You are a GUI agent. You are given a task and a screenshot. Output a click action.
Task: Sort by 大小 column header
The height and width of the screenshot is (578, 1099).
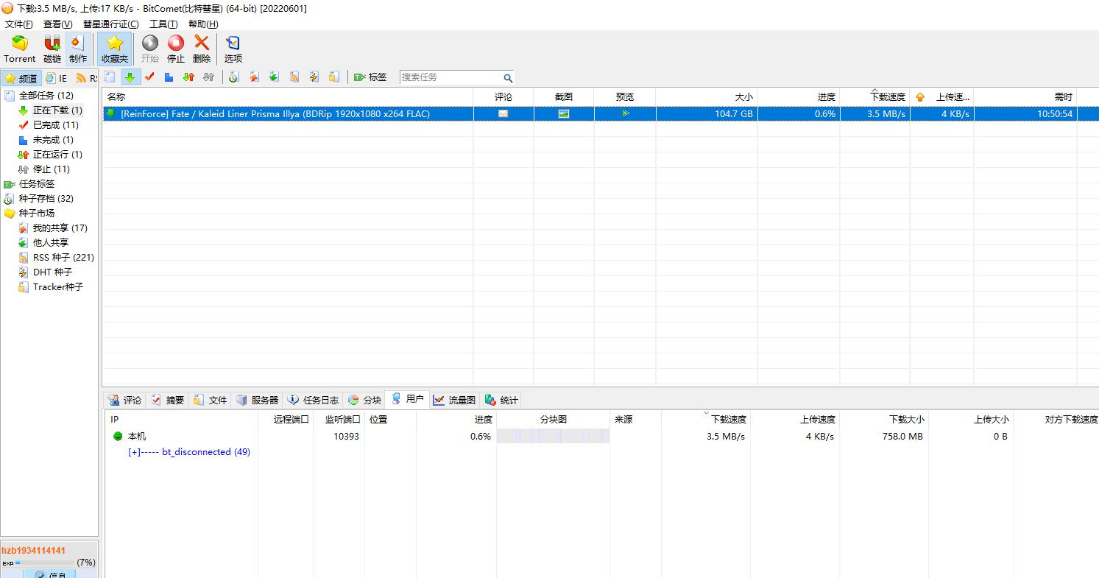[706, 96]
